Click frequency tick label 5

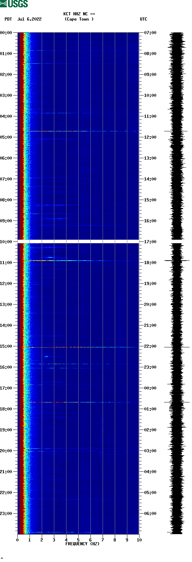tap(78, 540)
